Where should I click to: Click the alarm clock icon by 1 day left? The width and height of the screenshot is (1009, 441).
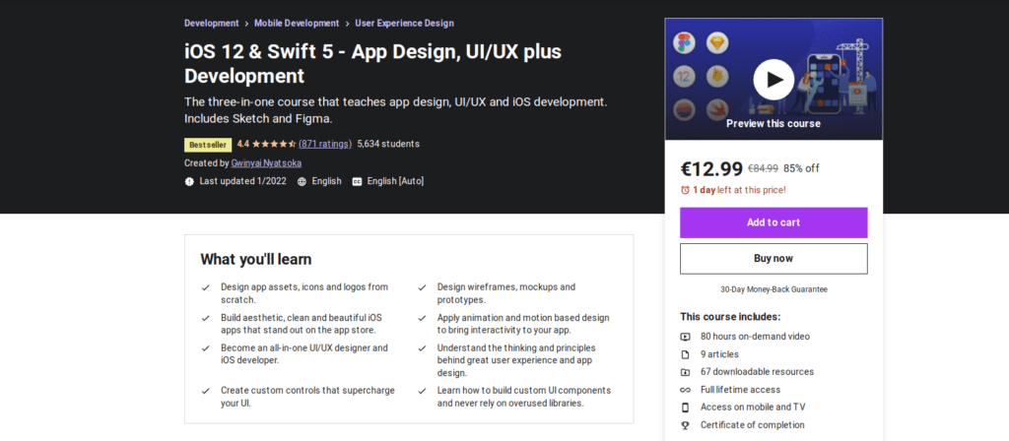[686, 190]
